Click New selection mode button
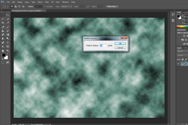The image size is (188, 125). click(x=12, y=7)
